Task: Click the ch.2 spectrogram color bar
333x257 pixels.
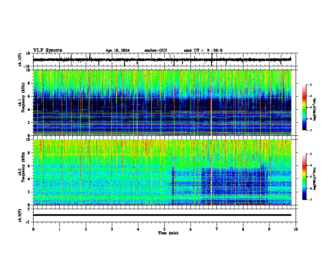Action: click(x=304, y=177)
